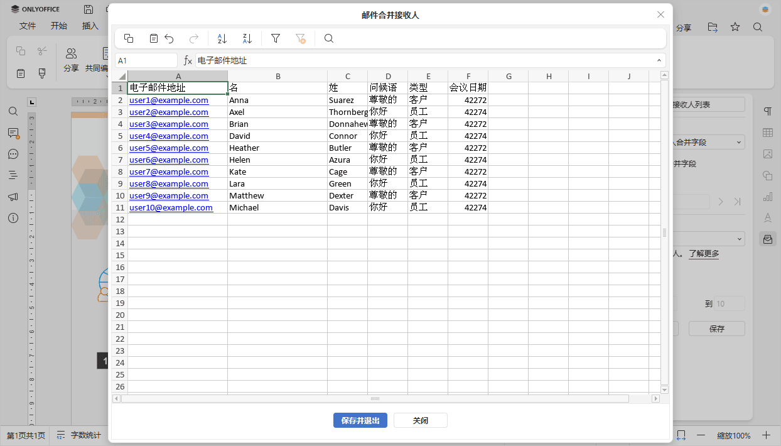This screenshot has width=781, height=446.
Task: Undo the last edit in recipients dialog
Action: pos(169,38)
